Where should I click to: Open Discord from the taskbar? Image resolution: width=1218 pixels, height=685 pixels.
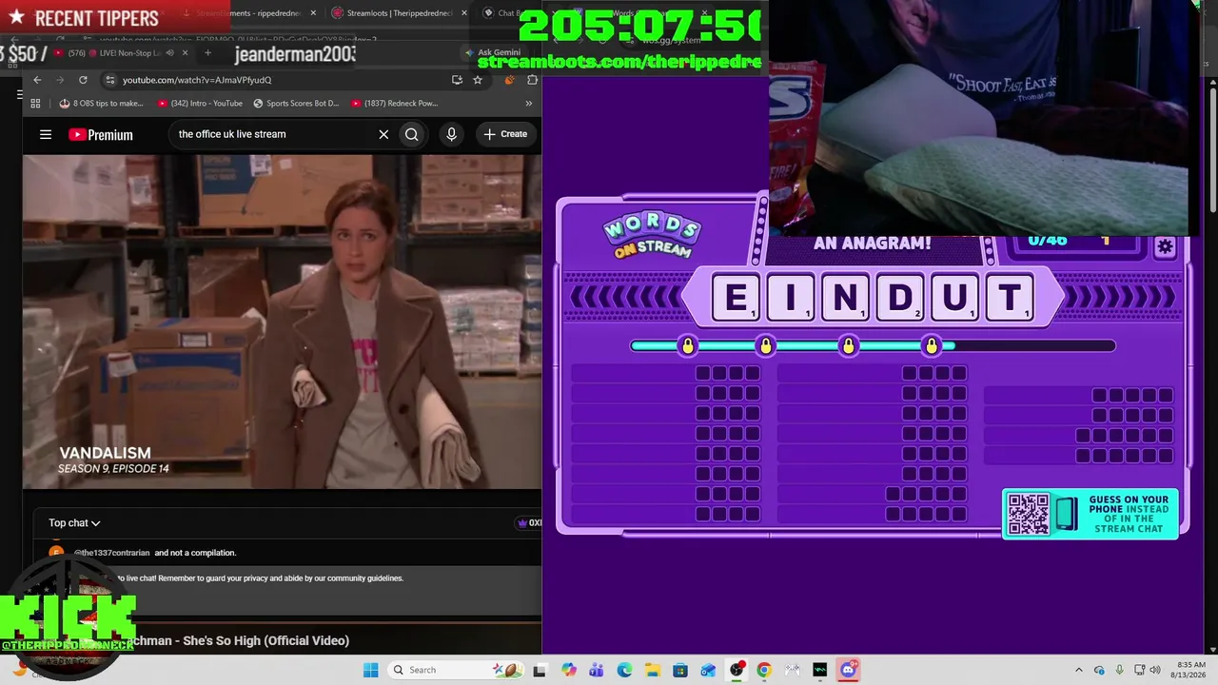(x=848, y=670)
